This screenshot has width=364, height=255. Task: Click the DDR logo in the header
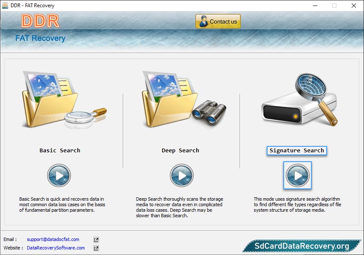(x=40, y=21)
